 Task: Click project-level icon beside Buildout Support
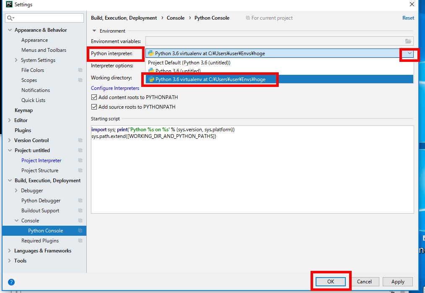[x=80, y=211]
